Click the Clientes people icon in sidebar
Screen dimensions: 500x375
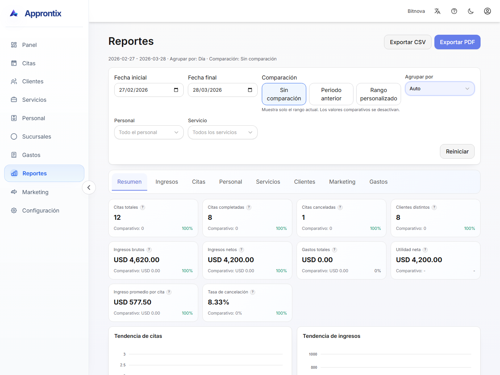[14, 81]
